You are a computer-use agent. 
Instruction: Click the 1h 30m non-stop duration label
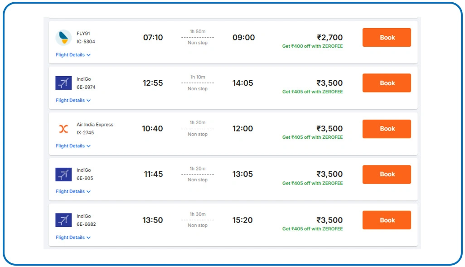coord(198,214)
